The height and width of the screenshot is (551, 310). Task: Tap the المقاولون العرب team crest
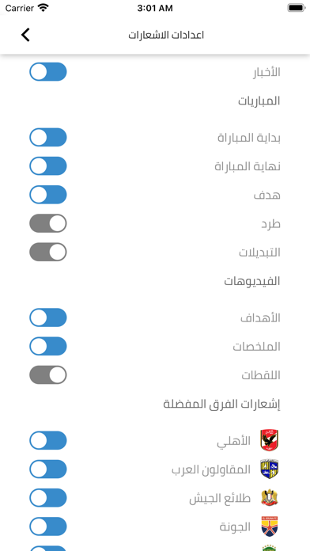270,469
